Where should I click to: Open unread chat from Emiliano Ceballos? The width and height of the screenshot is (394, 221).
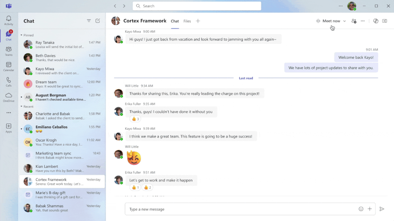pyautogui.click(x=62, y=129)
